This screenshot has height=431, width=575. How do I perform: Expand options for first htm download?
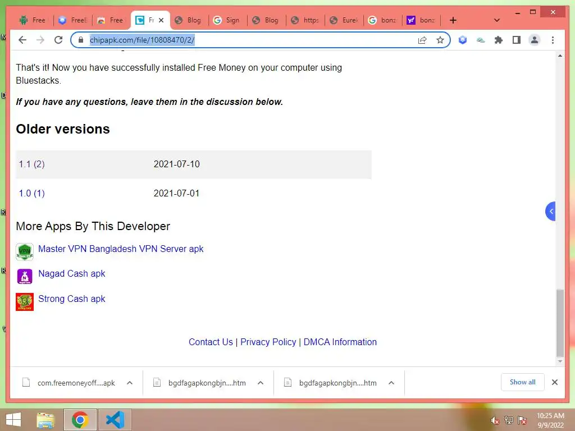point(261,383)
